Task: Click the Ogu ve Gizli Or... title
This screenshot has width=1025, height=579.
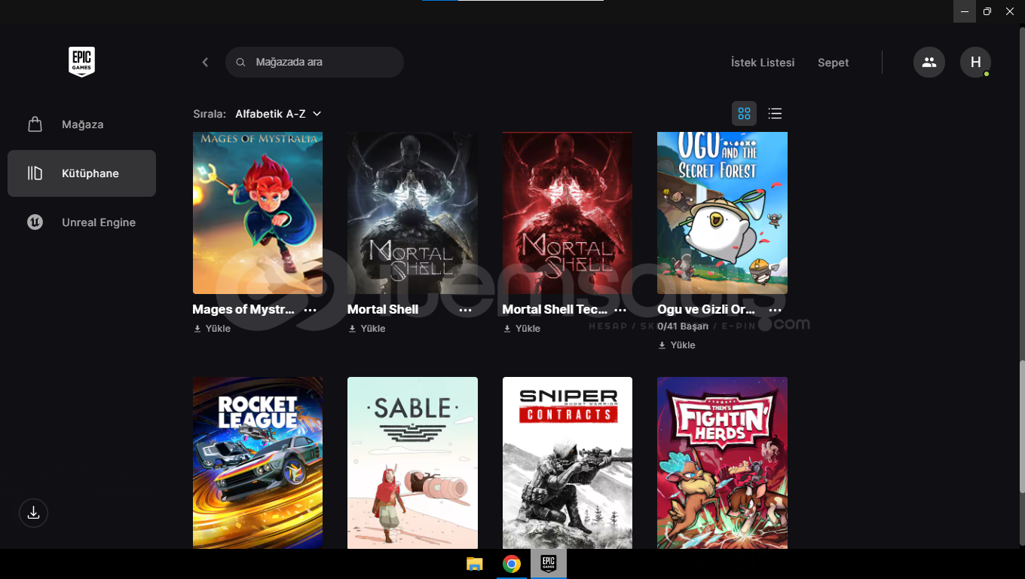Action: (x=706, y=309)
